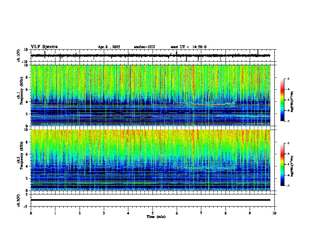The width and height of the screenshot is (309, 239).
Task: Click time axis tick label '10'
Action: [x=274, y=213]
